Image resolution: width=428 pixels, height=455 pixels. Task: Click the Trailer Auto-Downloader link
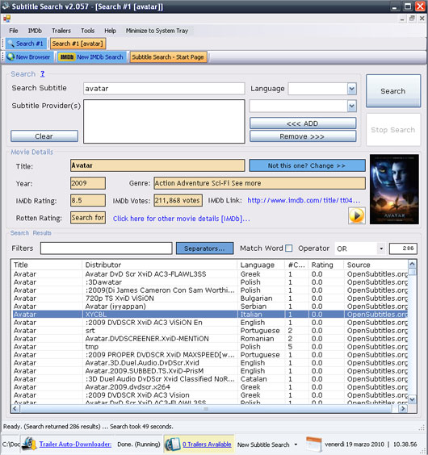tap(75, 444)
